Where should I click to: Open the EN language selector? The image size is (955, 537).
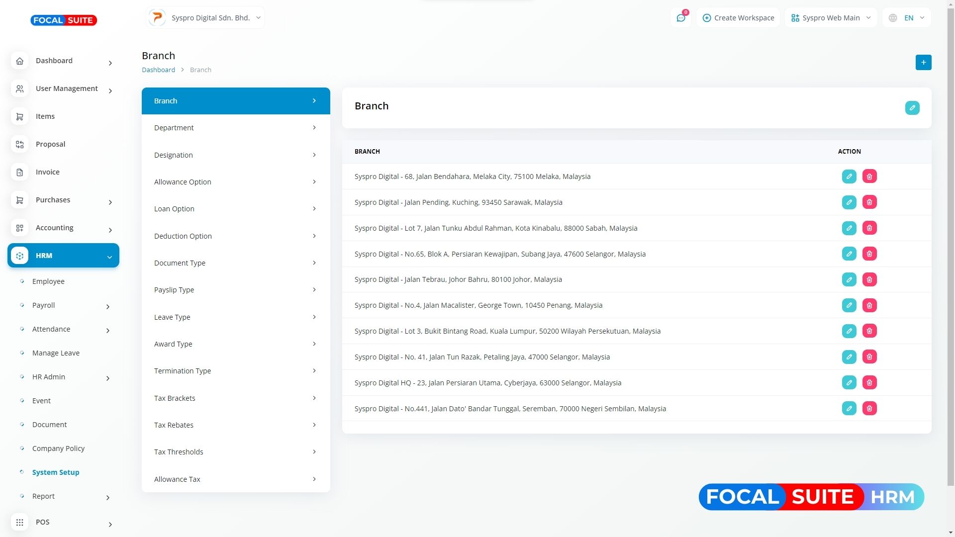click(906, 18)
